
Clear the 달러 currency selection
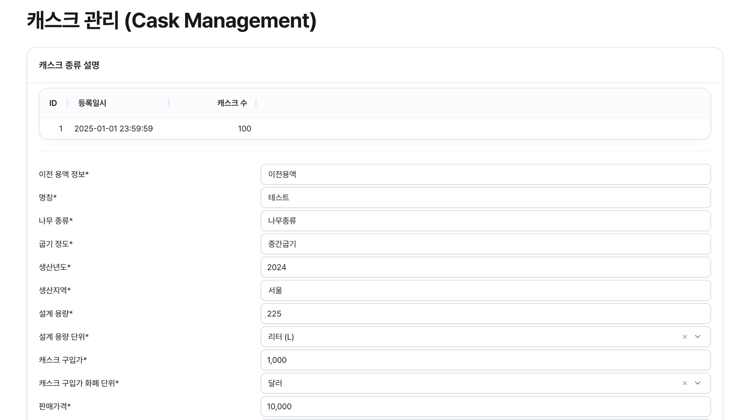685,383
